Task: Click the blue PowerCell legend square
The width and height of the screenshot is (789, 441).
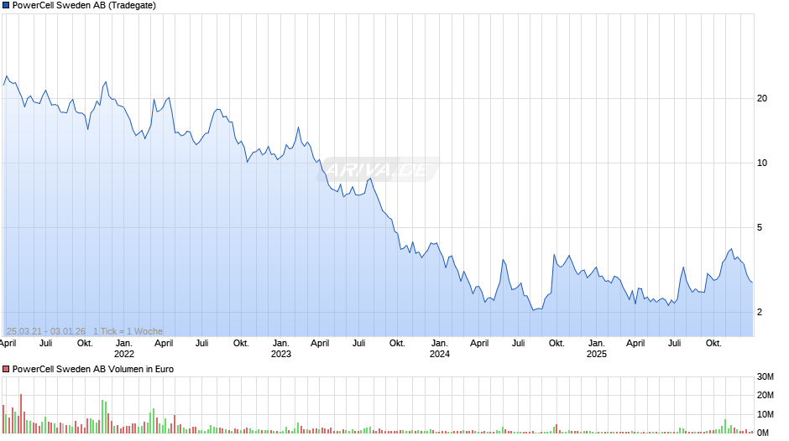Action: (x=6, y=6)
